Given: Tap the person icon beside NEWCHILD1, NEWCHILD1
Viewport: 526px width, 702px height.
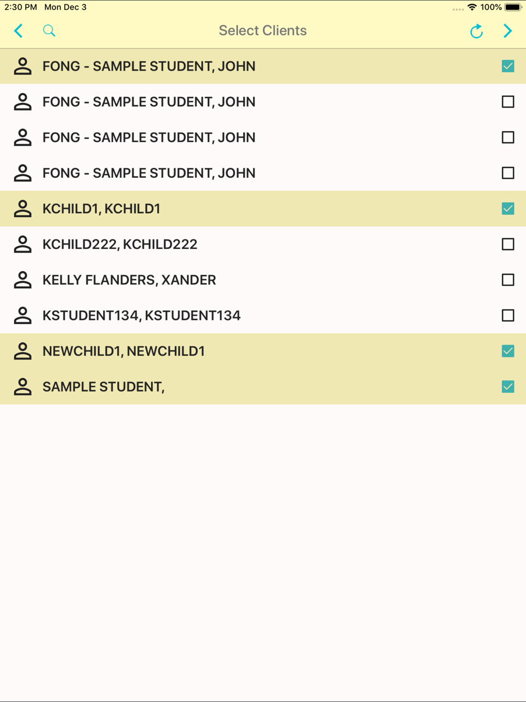Looking at the screenshot, I should click(x=23, y=351).
